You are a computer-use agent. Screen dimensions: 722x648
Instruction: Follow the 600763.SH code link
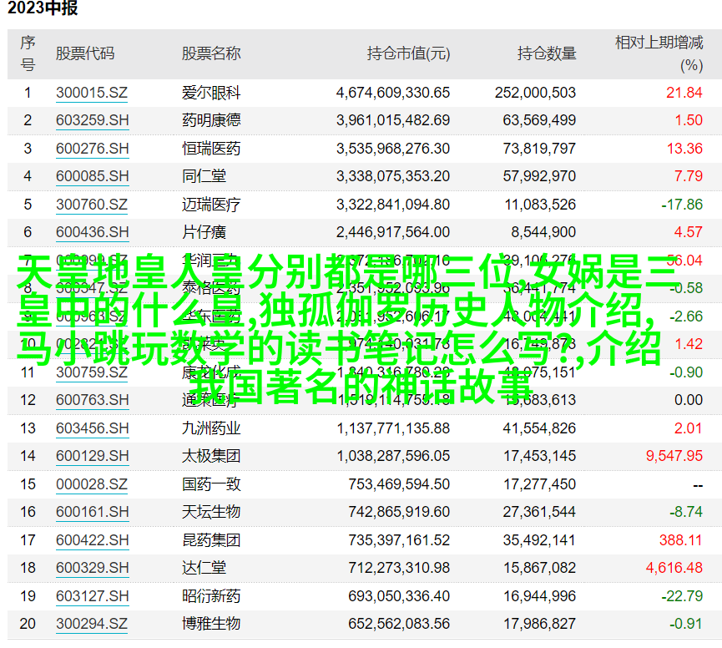tap(92, 400)
